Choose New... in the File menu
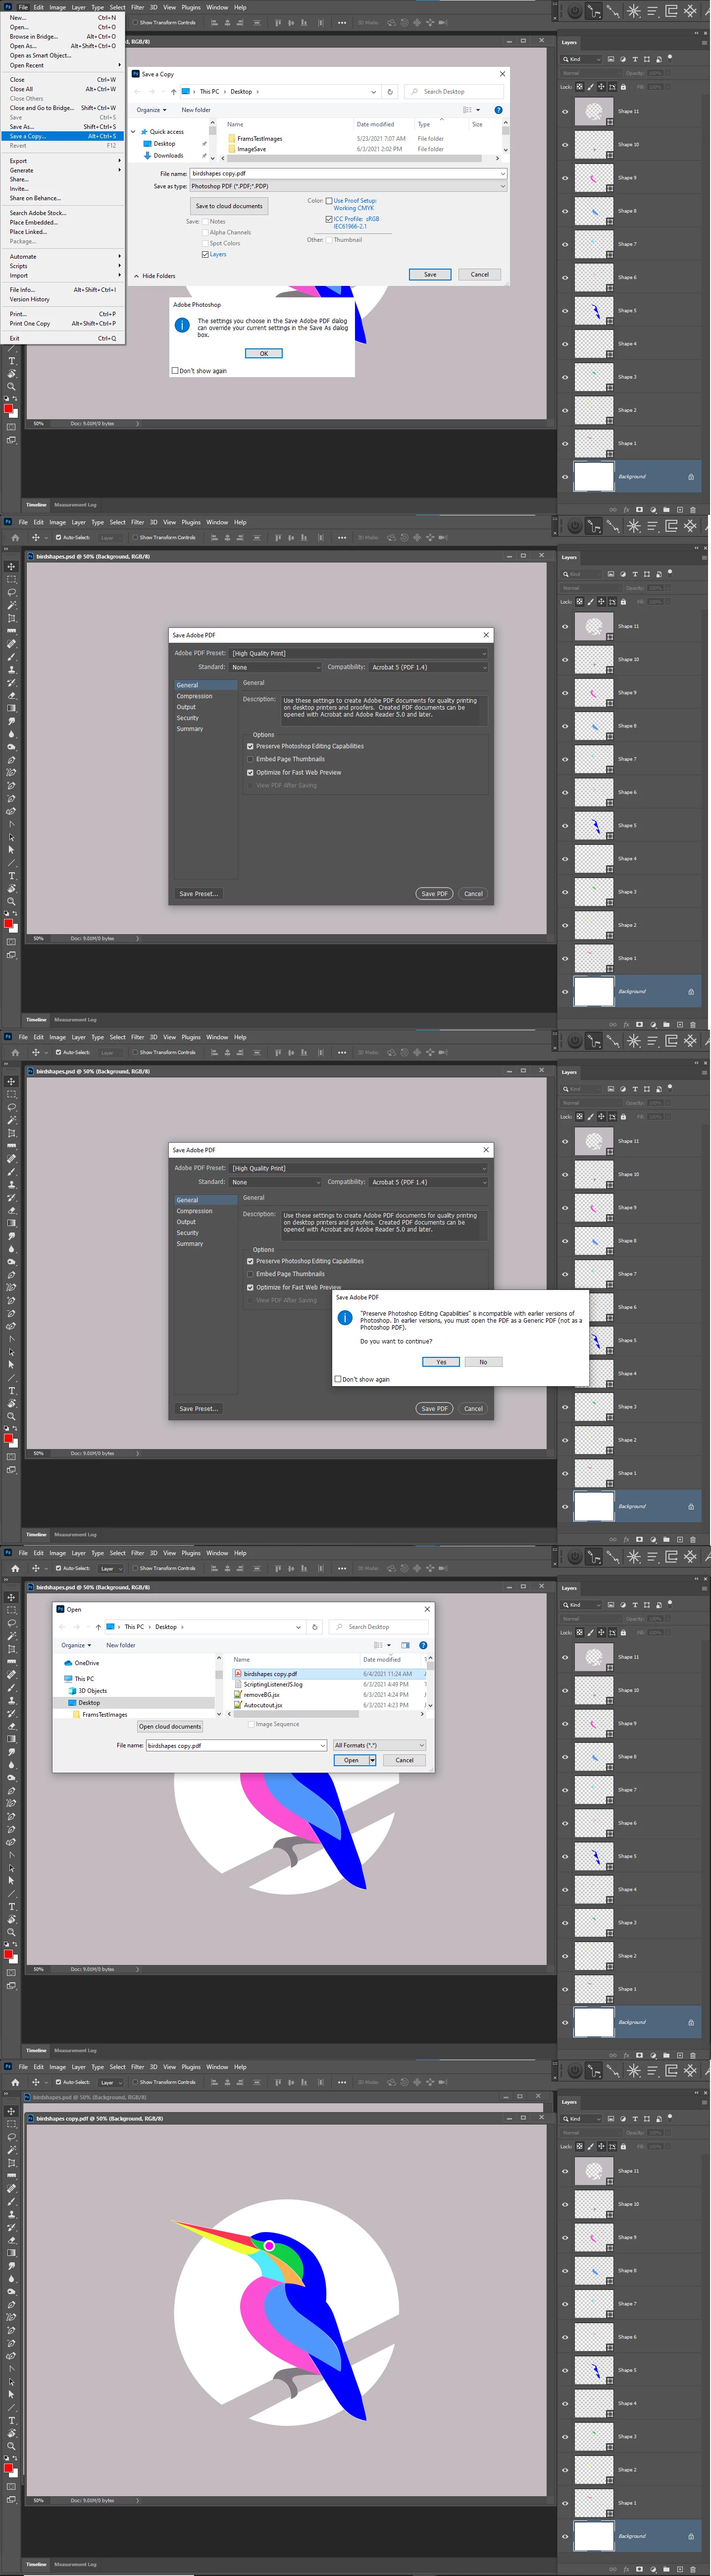 tap(63, 18)
